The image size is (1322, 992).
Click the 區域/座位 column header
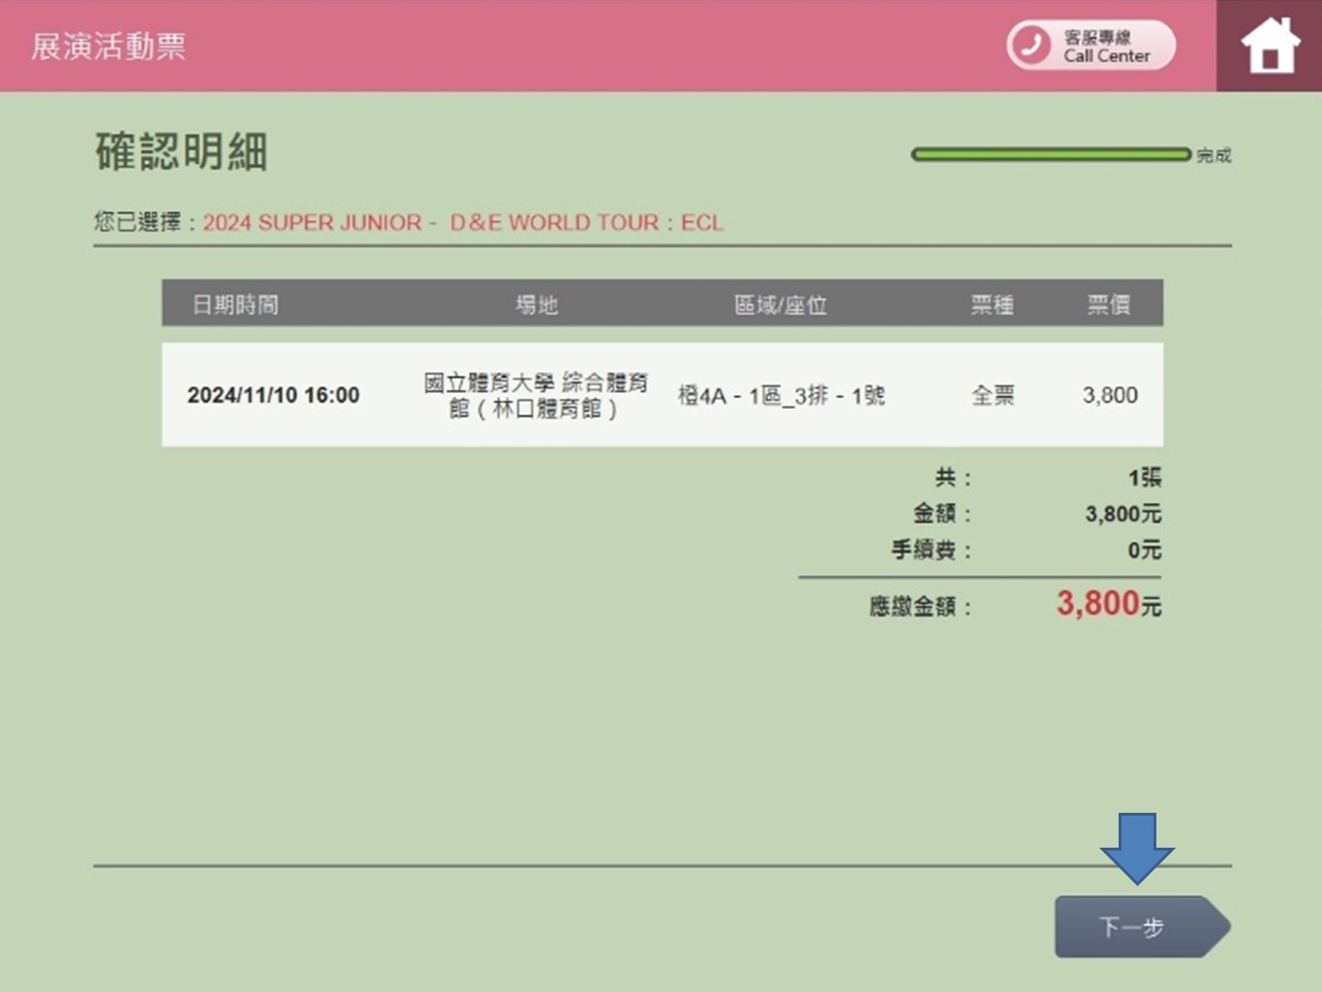781,305
